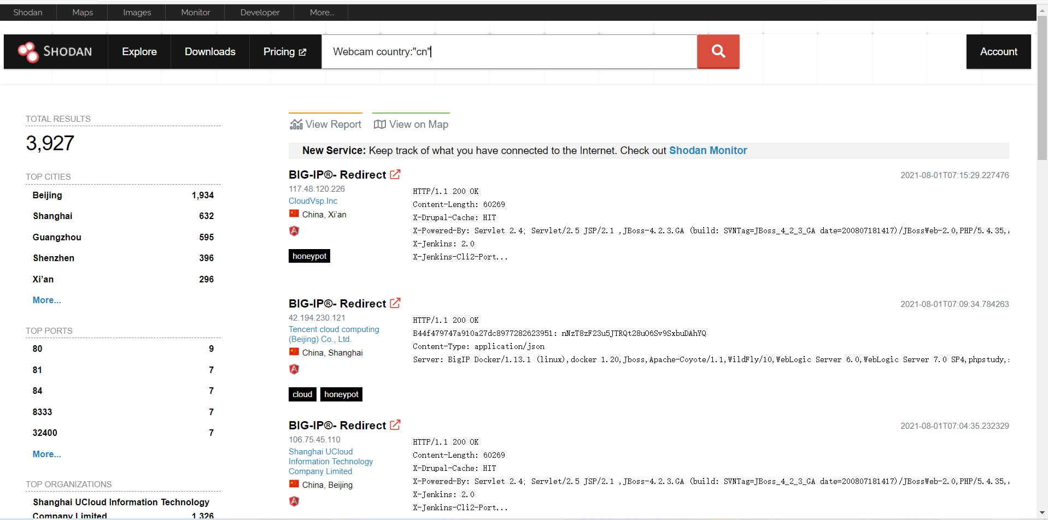Screen dimensions: 1048x520
Task: Click the cloud tag on second result
Action: pyautogui.click(x=302, y=394)
